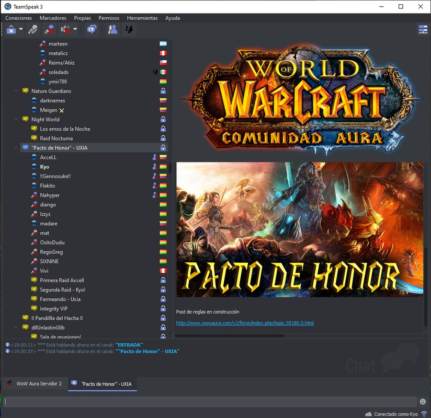
Task: Open the wowaura.com forum rules link
Action: [x=245, y=323]
